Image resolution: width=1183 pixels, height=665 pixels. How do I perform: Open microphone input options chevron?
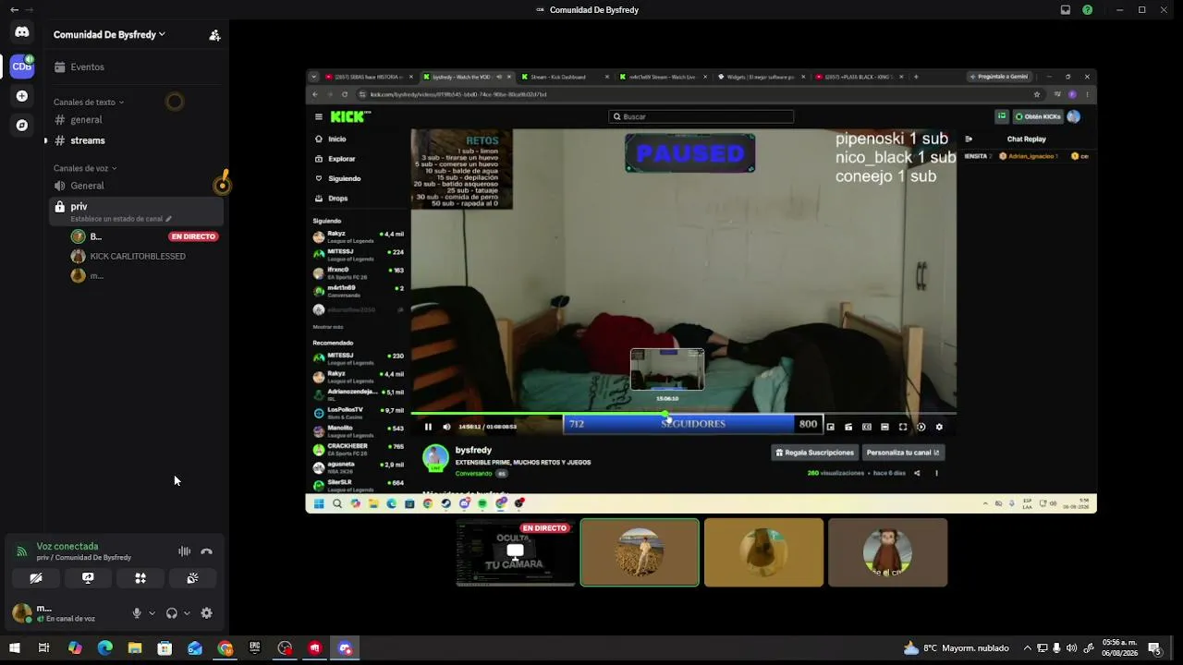152,613
